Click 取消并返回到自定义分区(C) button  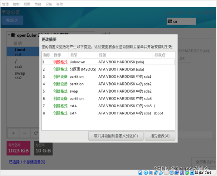[116, 136]
